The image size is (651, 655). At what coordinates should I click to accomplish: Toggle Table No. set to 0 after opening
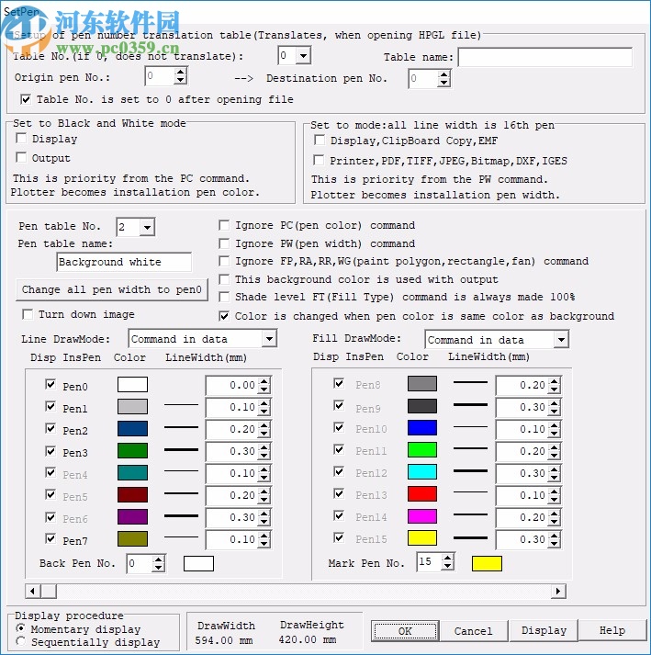tap(26, 99)
